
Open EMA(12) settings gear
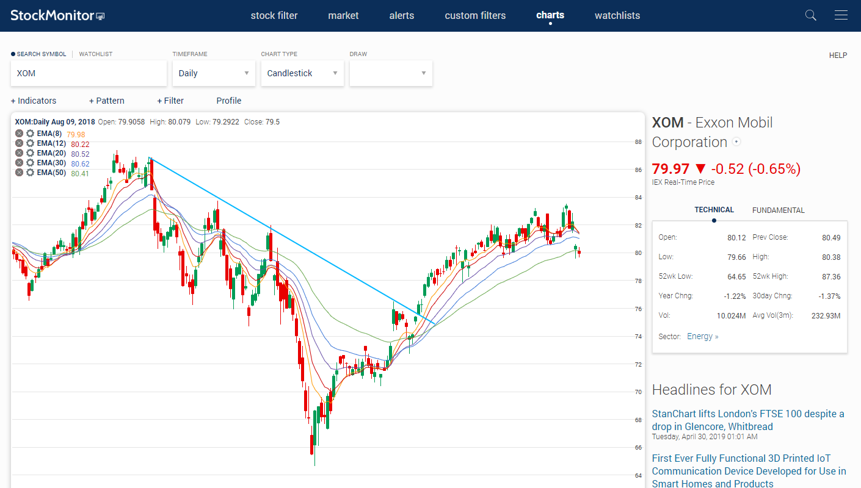click(30, 143)
